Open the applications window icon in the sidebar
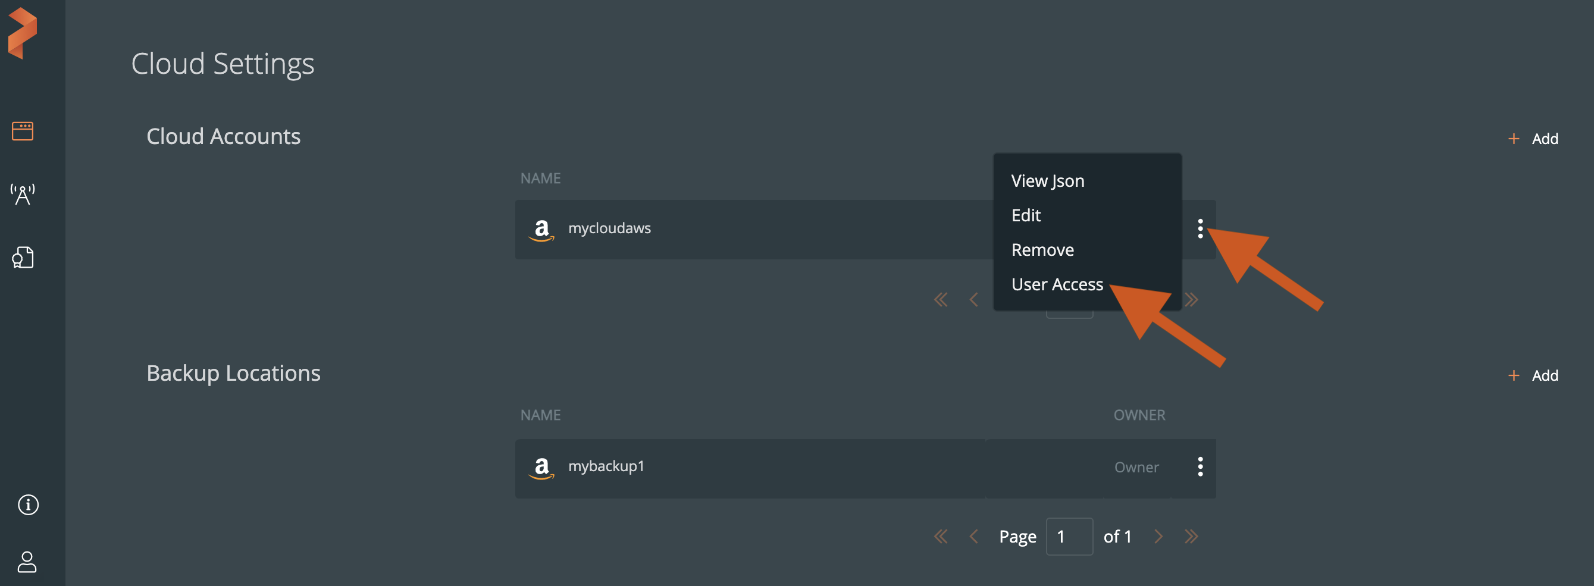Image resolution: width=1594 pixels, height=586 pixels. click(23, 131)
